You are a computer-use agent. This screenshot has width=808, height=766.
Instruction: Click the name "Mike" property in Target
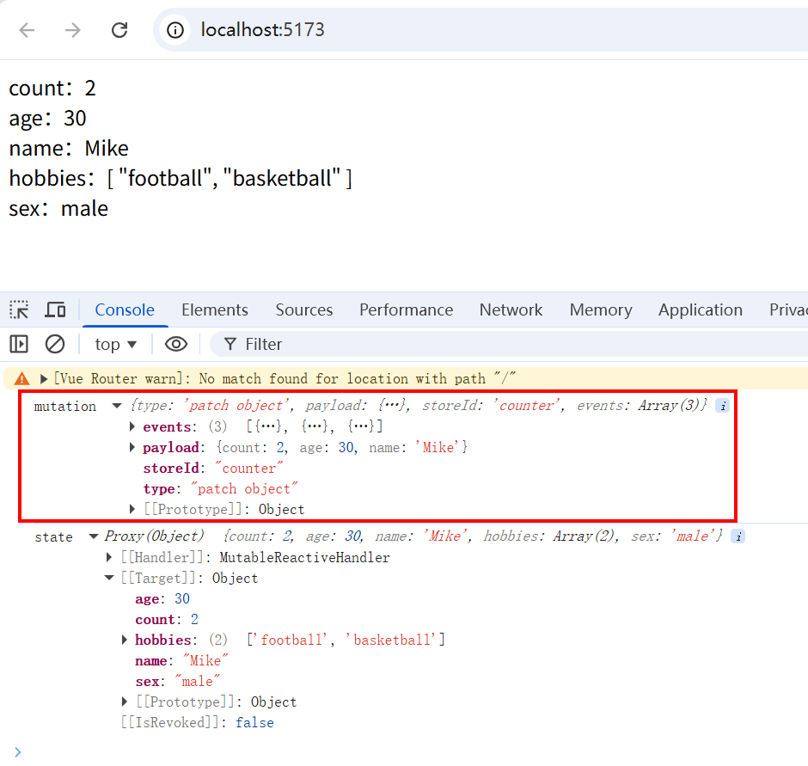[x=182, y=660]
